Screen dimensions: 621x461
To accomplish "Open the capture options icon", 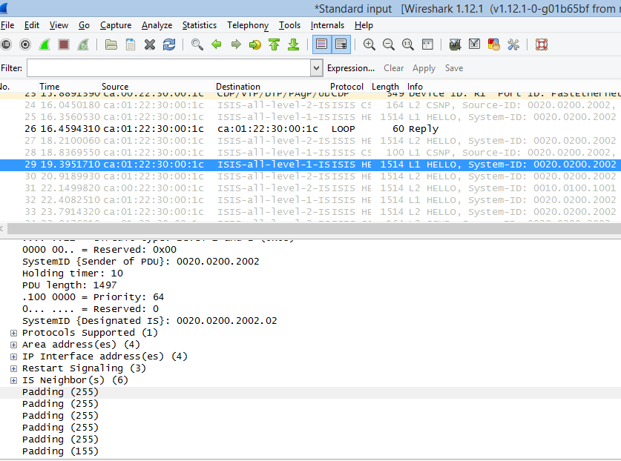I will 25,44.
